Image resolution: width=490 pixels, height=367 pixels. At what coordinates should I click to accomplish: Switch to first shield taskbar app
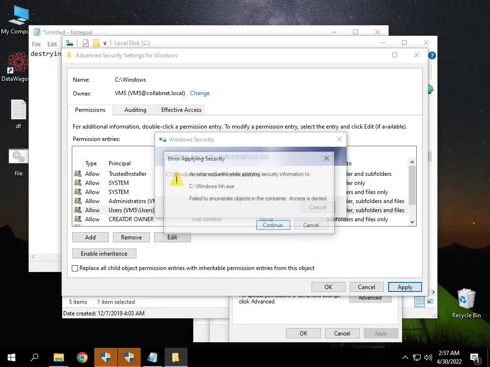coord(106,357)
